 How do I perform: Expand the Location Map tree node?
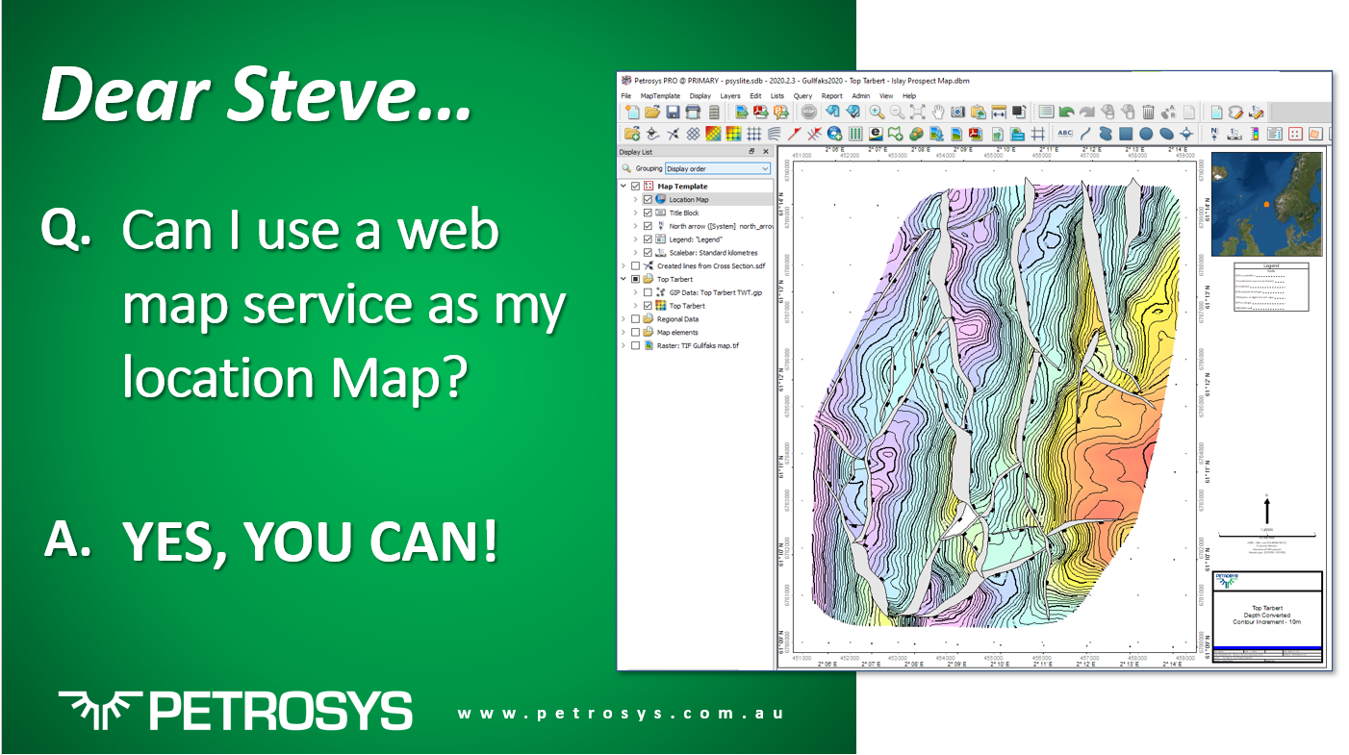tap(636, 199)
